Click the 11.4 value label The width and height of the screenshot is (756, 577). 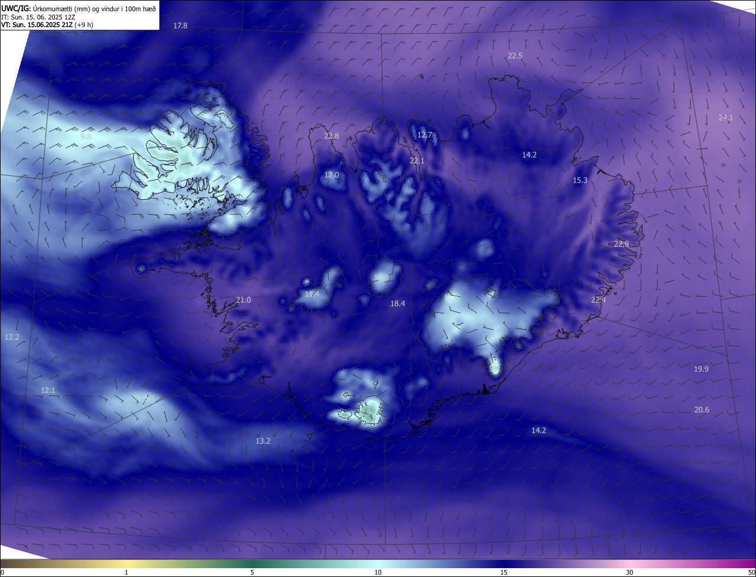[312, 294]
